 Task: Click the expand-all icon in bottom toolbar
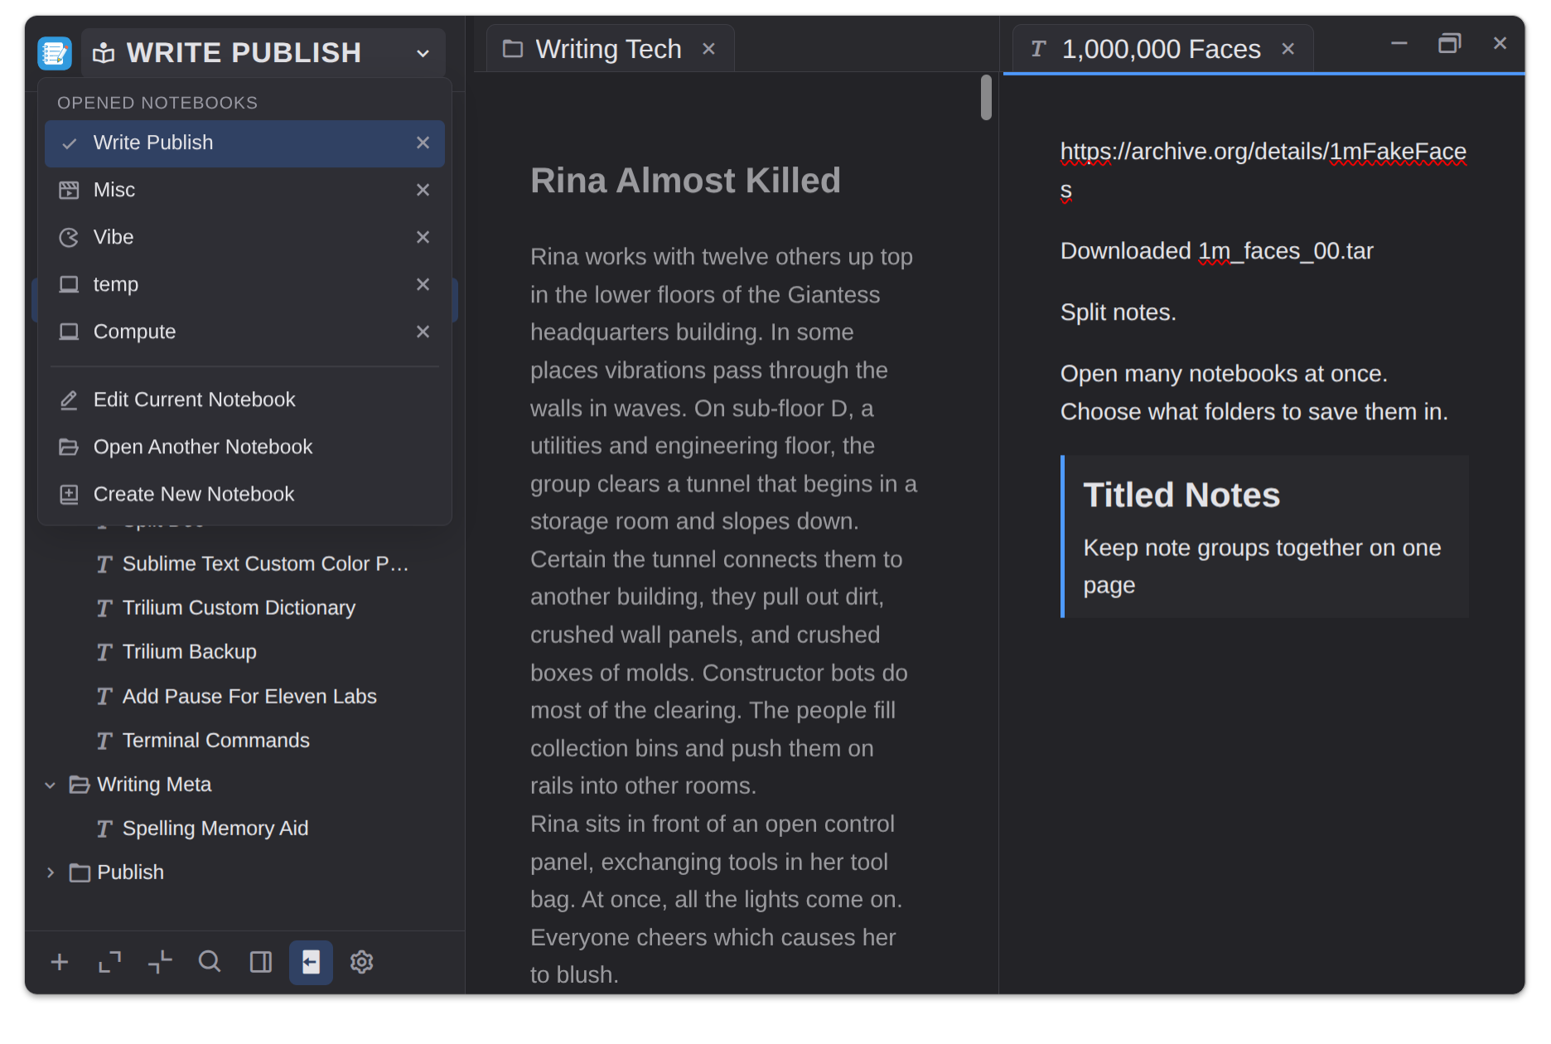pos(109,963)
